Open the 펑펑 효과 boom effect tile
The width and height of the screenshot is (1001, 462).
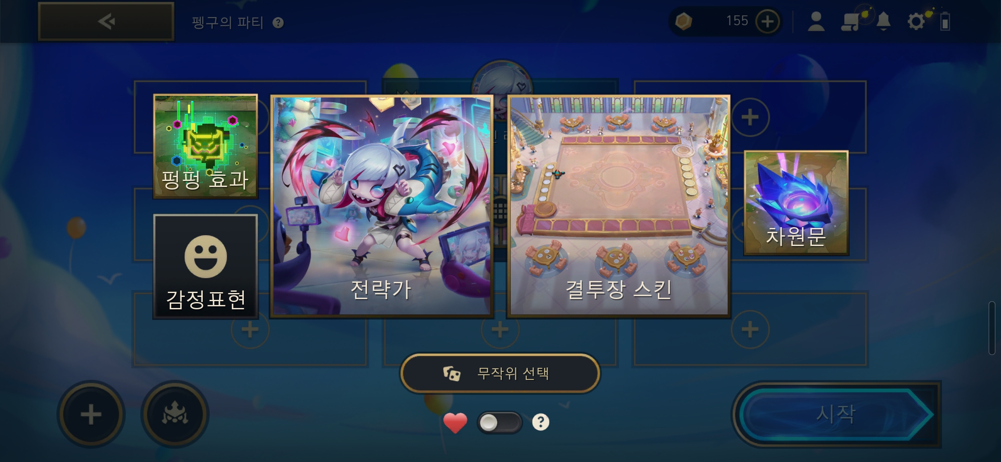[x=206, y=146]
